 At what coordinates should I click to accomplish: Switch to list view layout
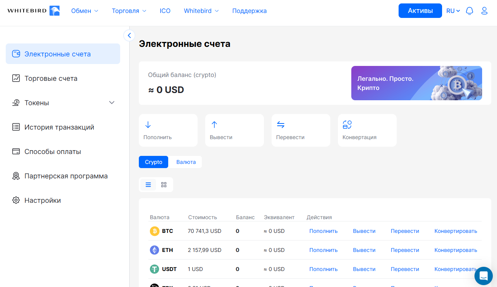[148, 185]
